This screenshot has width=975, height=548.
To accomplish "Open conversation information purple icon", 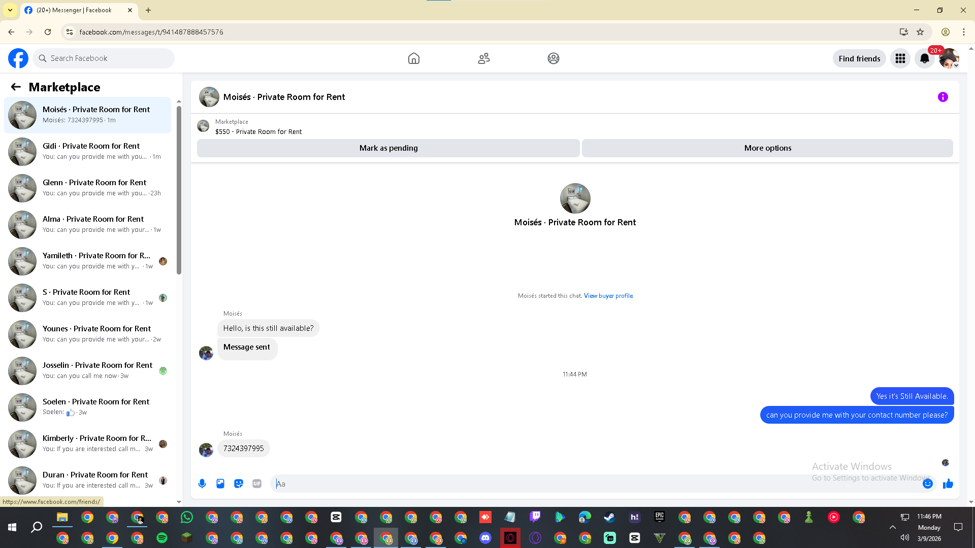I will click(942, 97).
